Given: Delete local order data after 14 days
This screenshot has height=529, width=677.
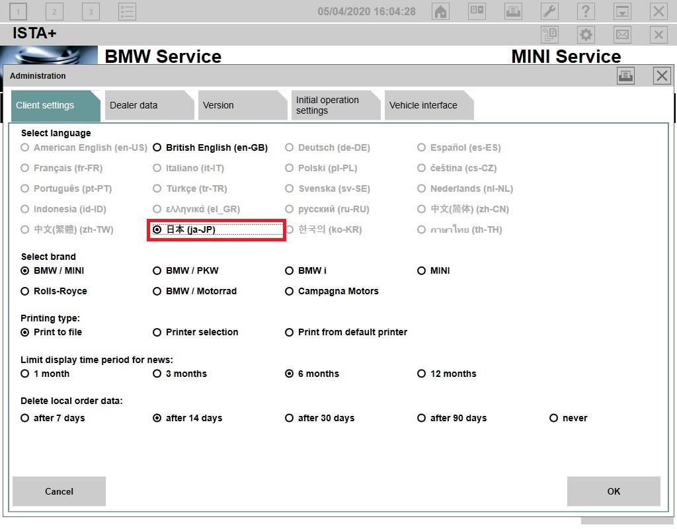Looking at the screenshot, I should click(187, 418).
